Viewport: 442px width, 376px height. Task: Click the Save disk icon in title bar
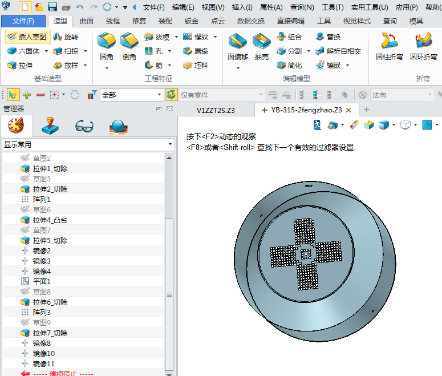(x=52, y=7)
